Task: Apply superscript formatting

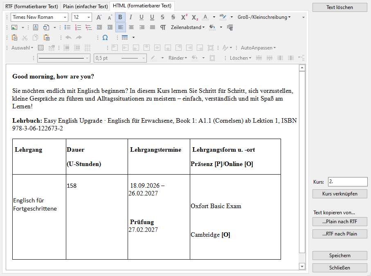Action: click(x=184, y=17)
